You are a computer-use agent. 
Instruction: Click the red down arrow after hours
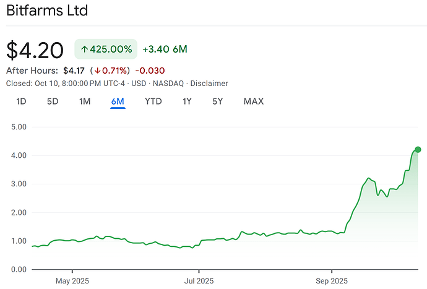pyautogui.click(x=97, y=70)
